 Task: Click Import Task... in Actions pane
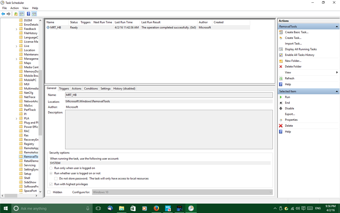click(x=293, y=44)
